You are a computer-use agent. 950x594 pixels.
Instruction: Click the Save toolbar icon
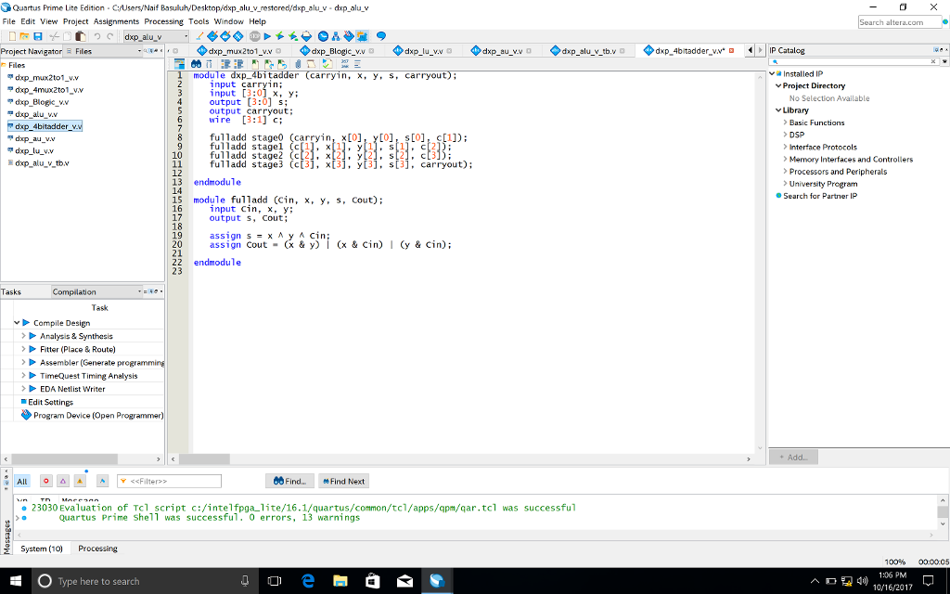coord(39,37)
